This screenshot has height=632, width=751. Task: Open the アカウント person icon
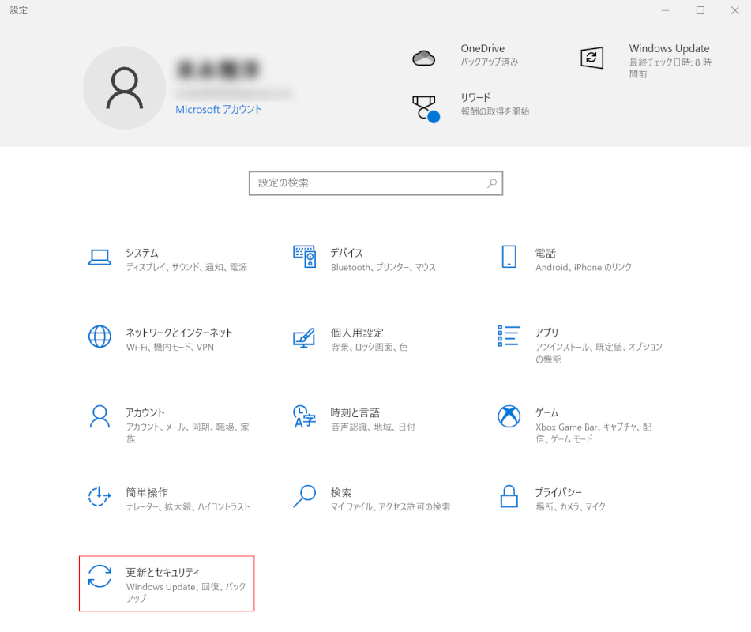[100, 416]
